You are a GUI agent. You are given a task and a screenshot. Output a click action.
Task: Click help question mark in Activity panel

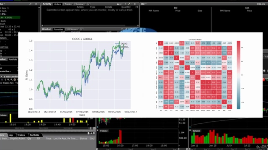tap(125, 4)
